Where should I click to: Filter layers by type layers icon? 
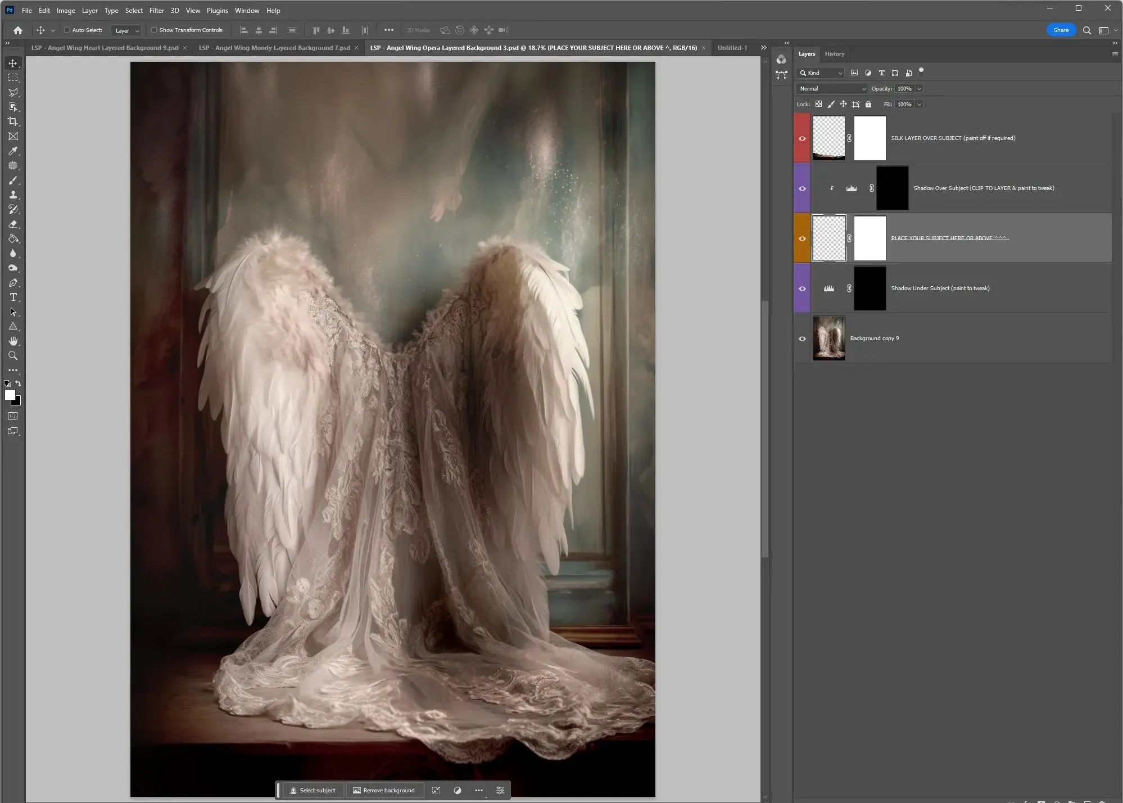tap(881, 73)
